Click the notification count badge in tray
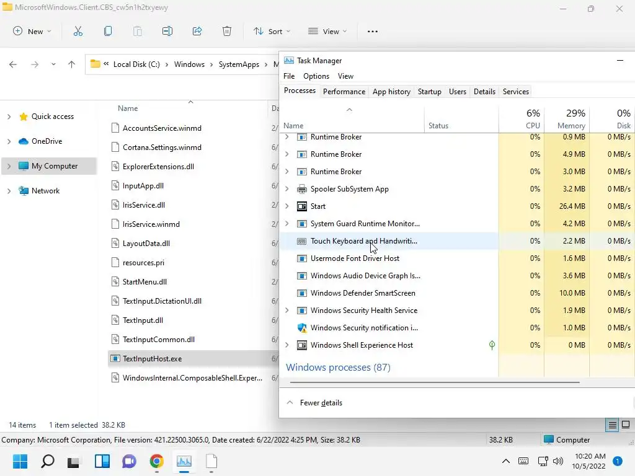The image size is (635, 476). pyautogui.click(x=618, y=461)
